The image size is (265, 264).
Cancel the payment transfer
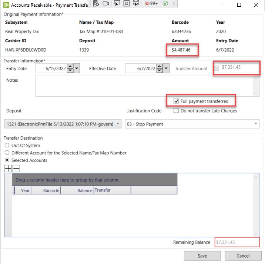point(243,256)
